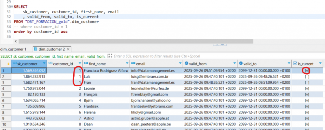
Task: Click the text type icon on email header
Action: pyautogui.click(x=133, y=64)
